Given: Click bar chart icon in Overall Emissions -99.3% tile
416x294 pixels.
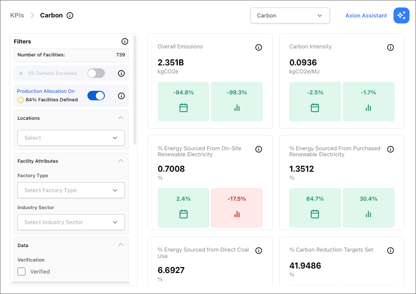Looking at the screenshot, I should [x=237, y=108].
